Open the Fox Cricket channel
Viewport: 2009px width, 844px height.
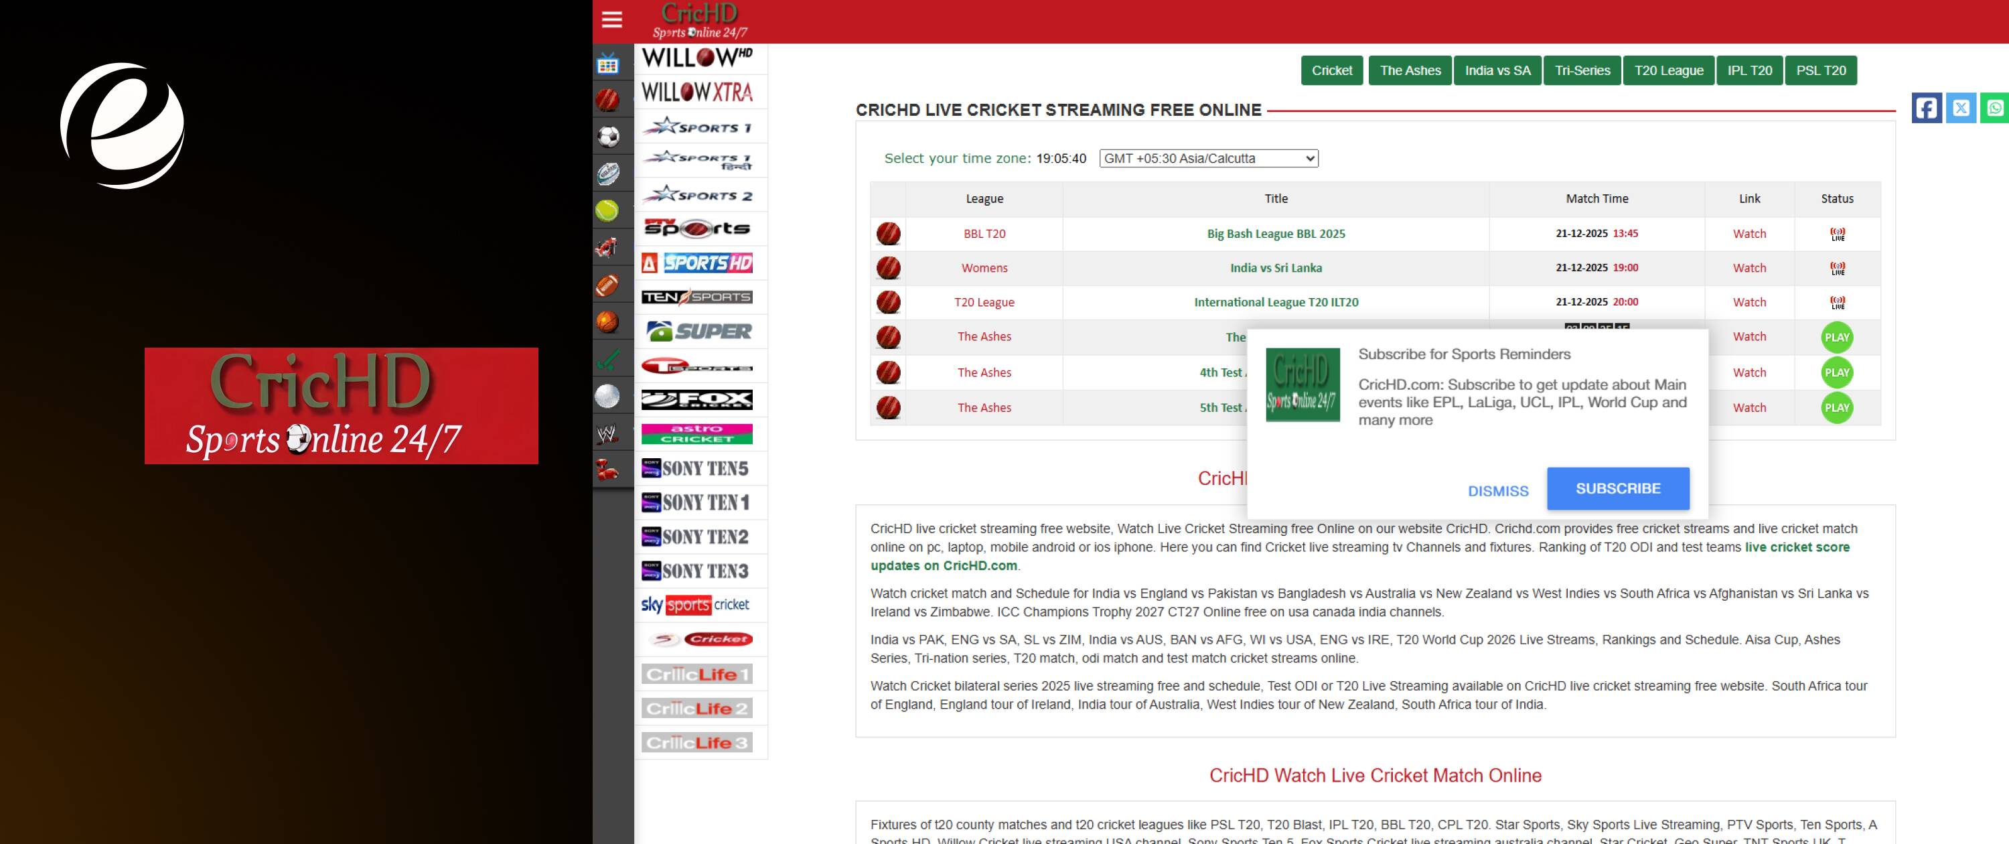pyautogui.click(x=697, y=400)
